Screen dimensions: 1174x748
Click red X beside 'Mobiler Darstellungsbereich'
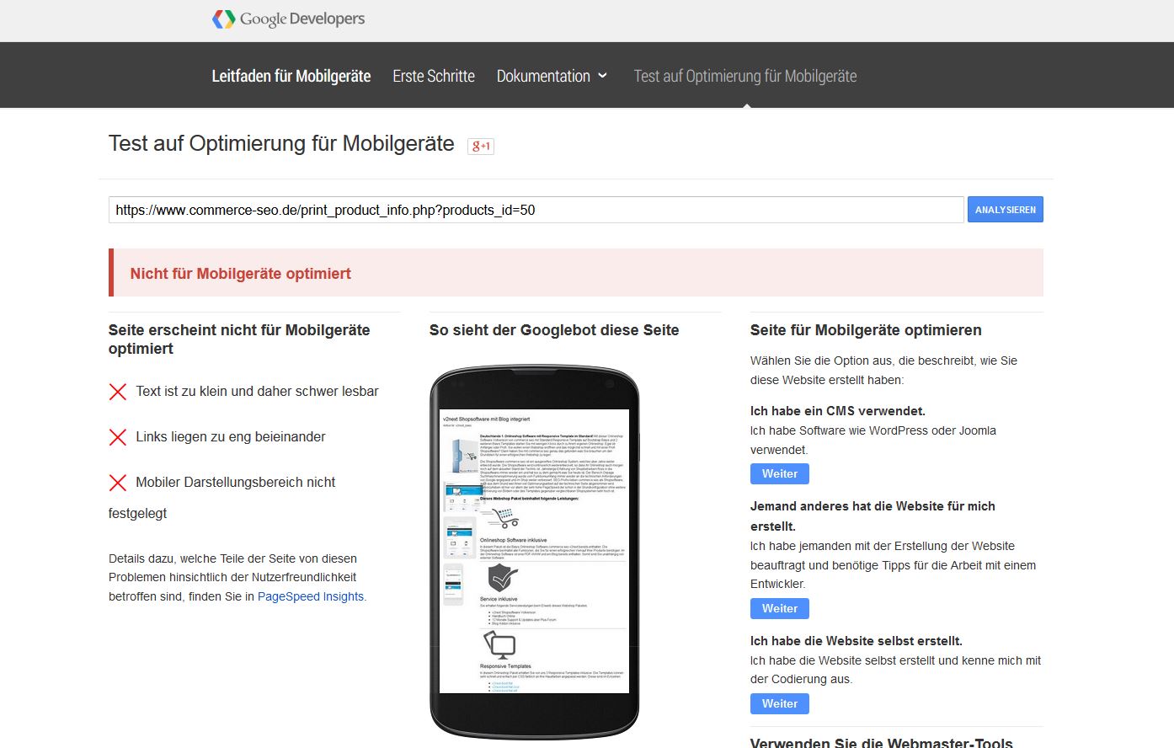pyautogui.click(x=118, y=483)
